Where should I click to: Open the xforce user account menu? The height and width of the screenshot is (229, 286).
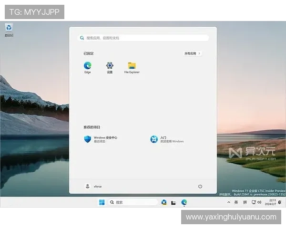click(x=93, y=186)
